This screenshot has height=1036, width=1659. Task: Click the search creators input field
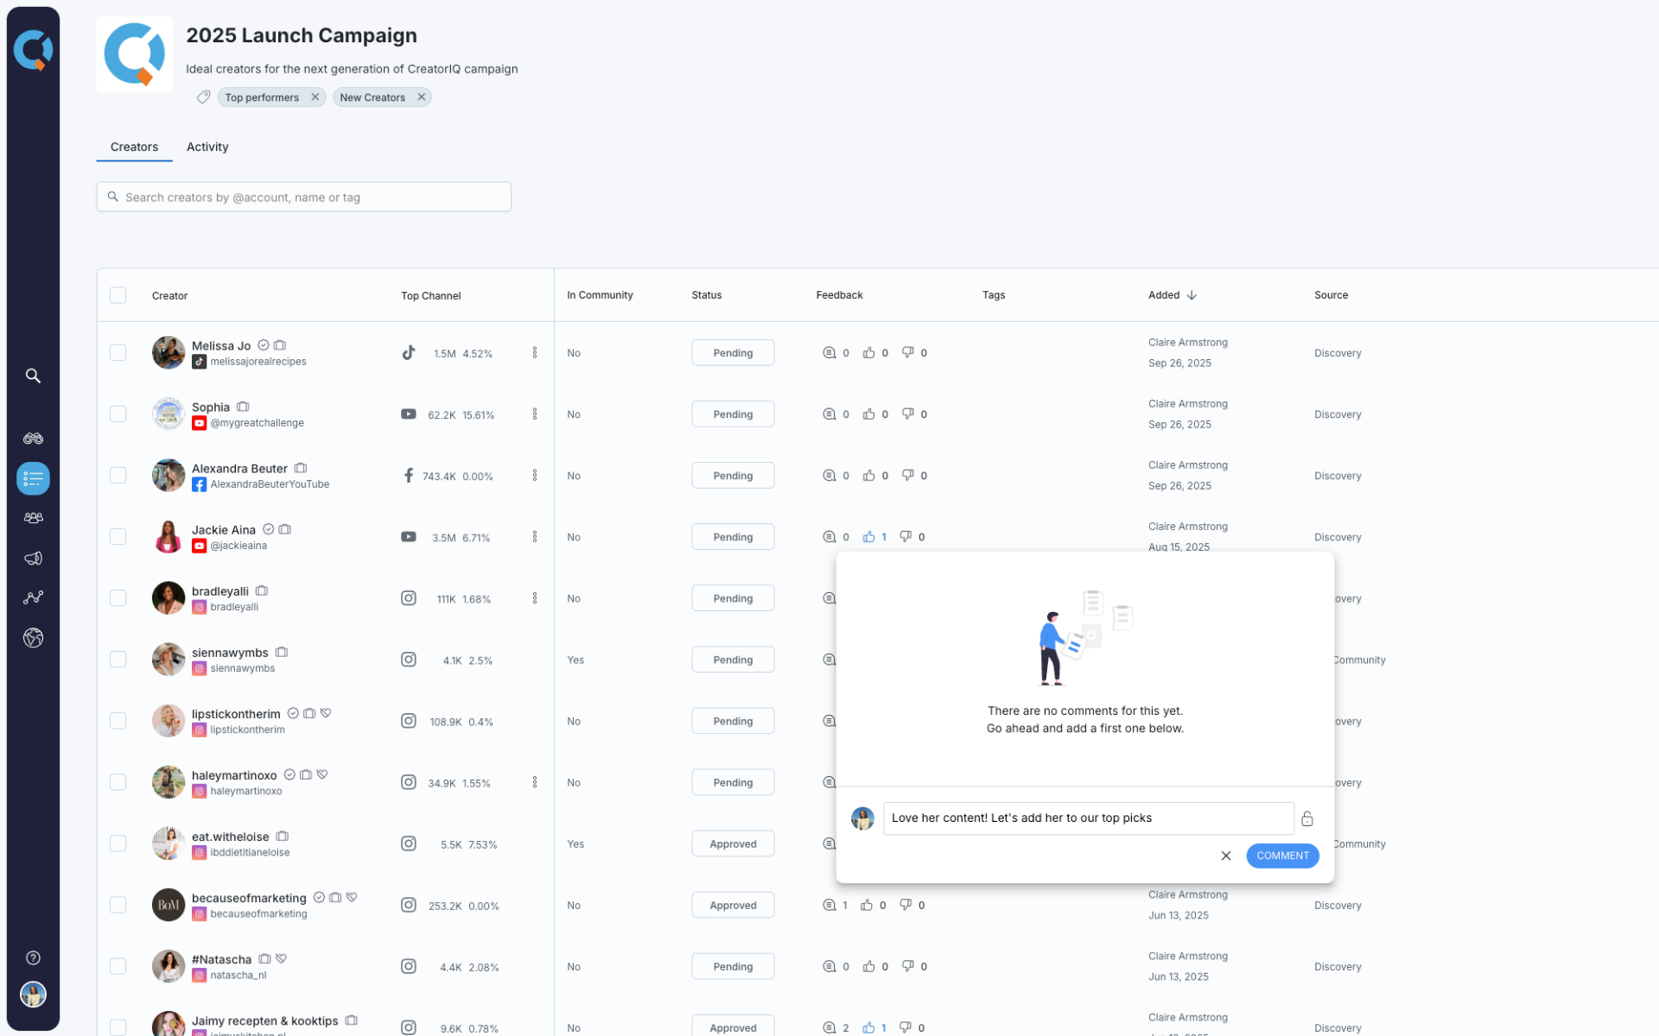pos(304,197)
